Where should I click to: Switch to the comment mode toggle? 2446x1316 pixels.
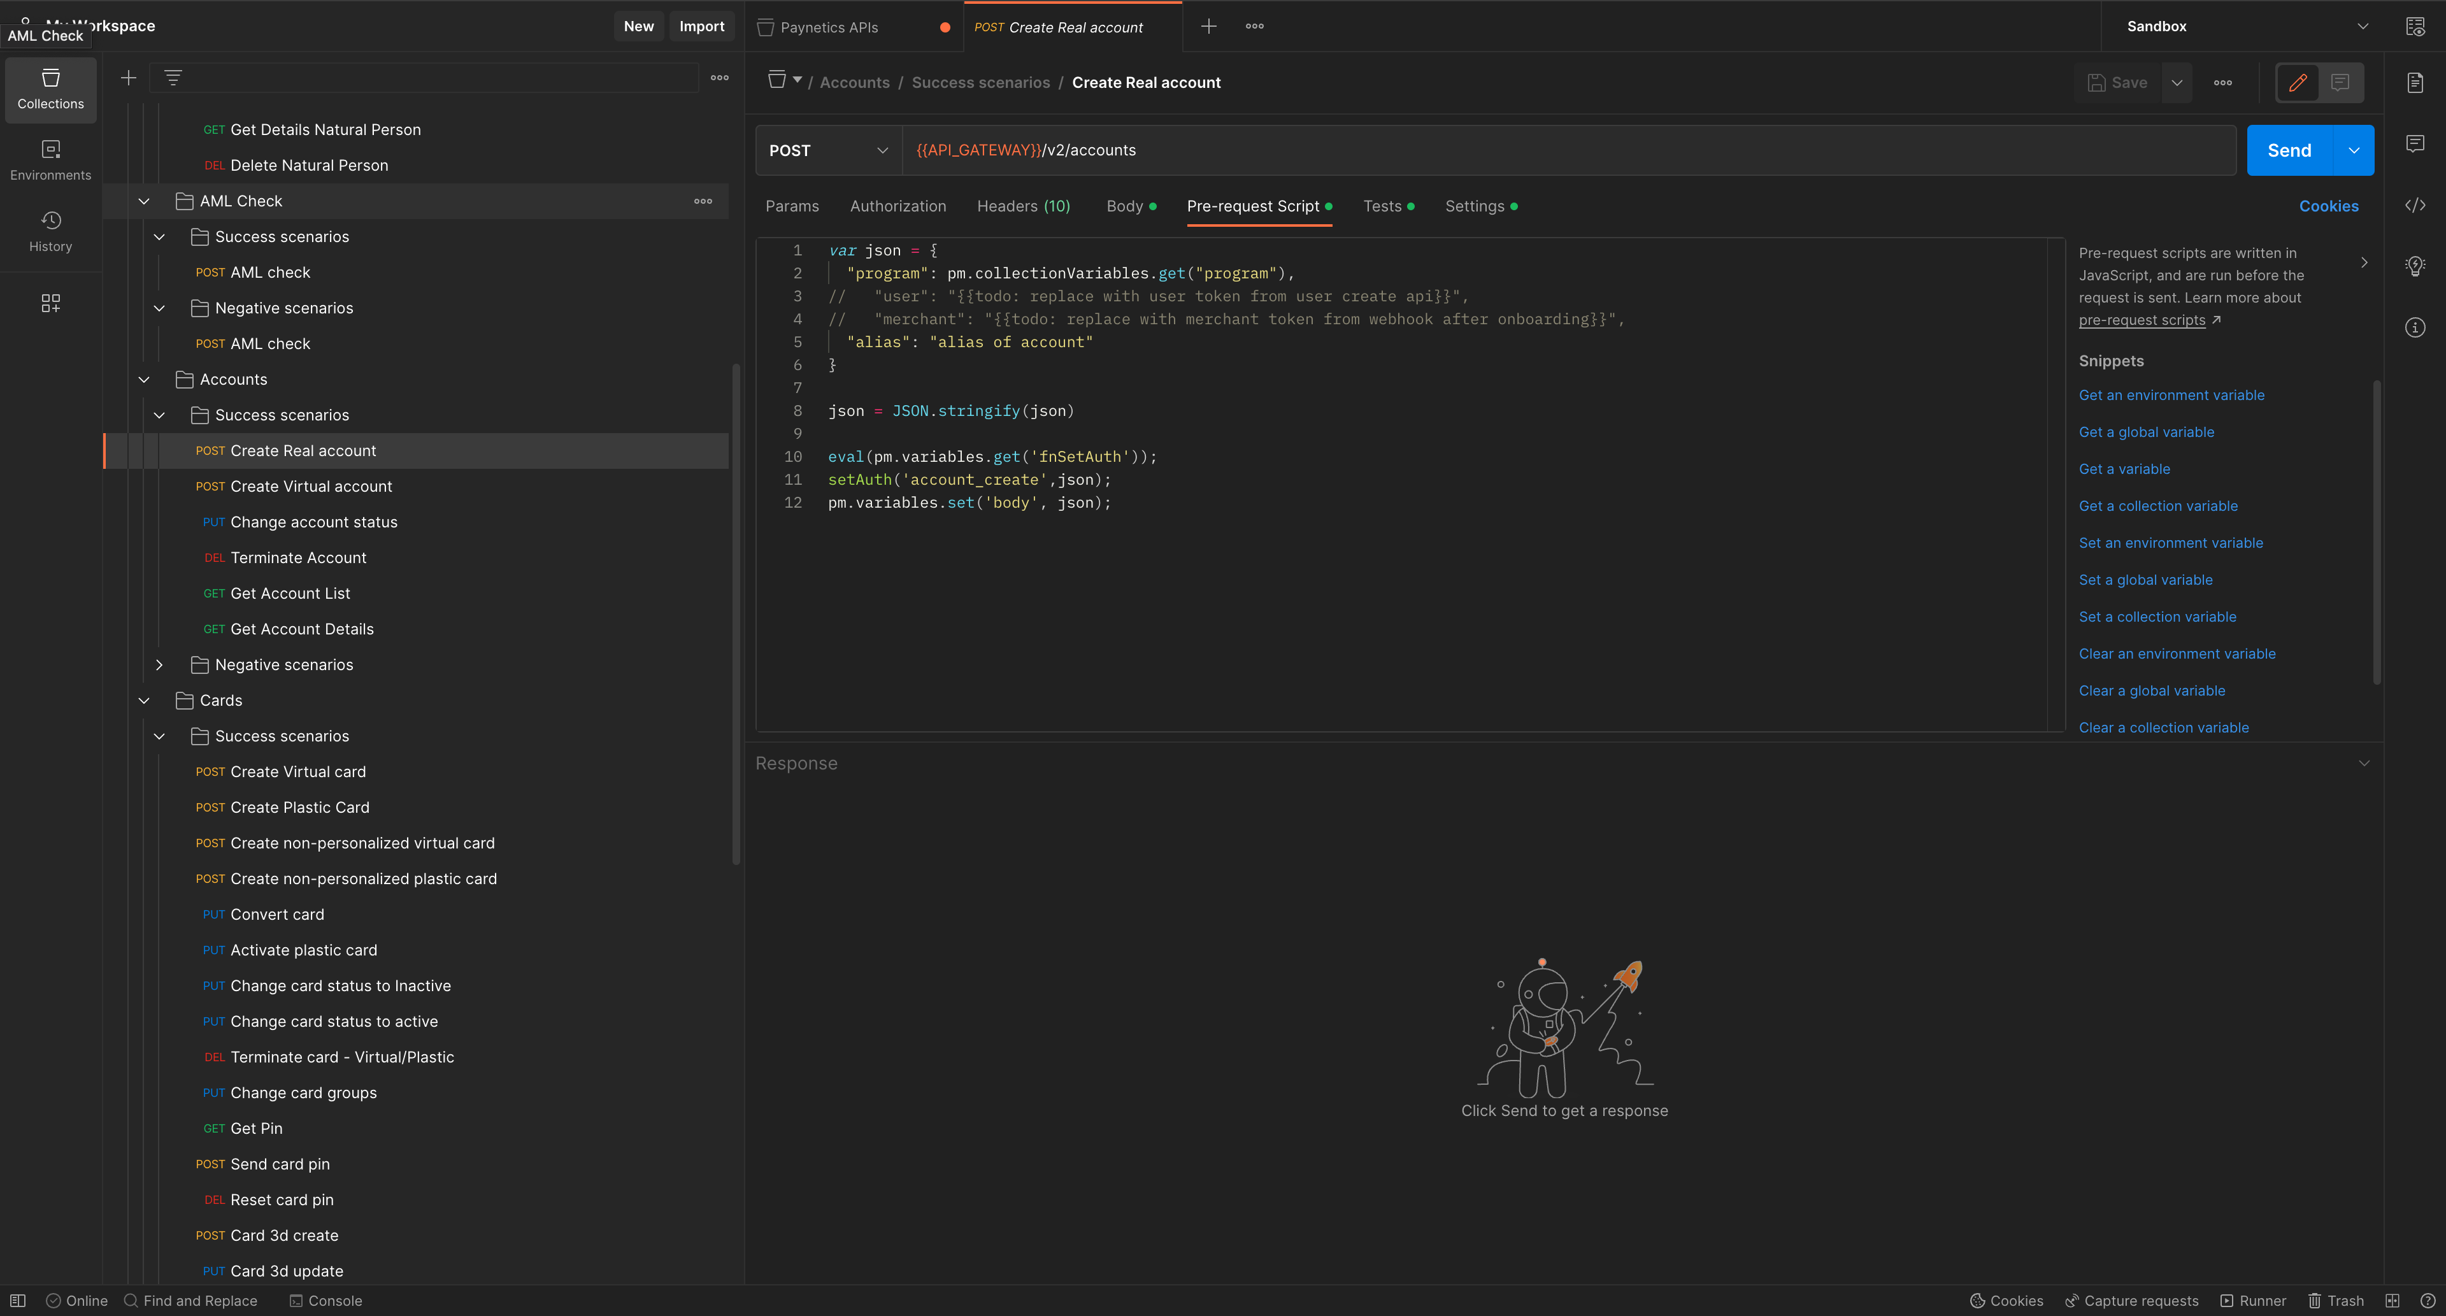coord(2340,83)
